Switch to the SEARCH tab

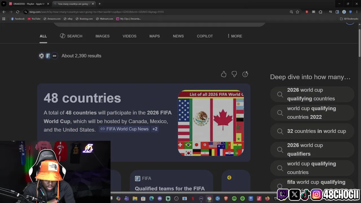click(71, 36)
